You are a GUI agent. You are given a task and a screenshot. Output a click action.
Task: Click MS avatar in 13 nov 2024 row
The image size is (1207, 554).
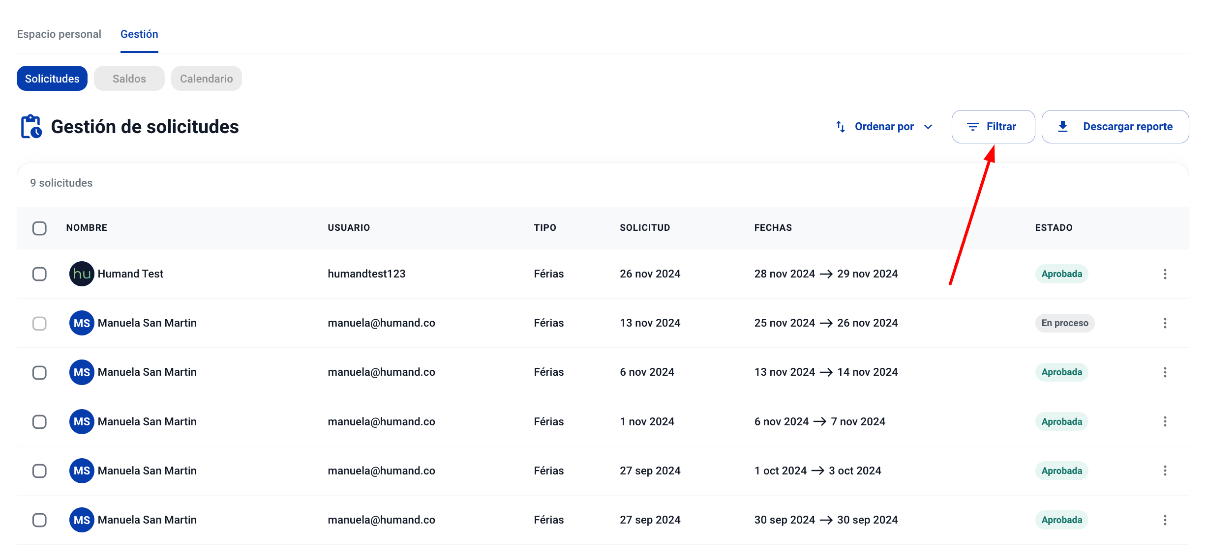pyautogui.click(x=82, y=323)
